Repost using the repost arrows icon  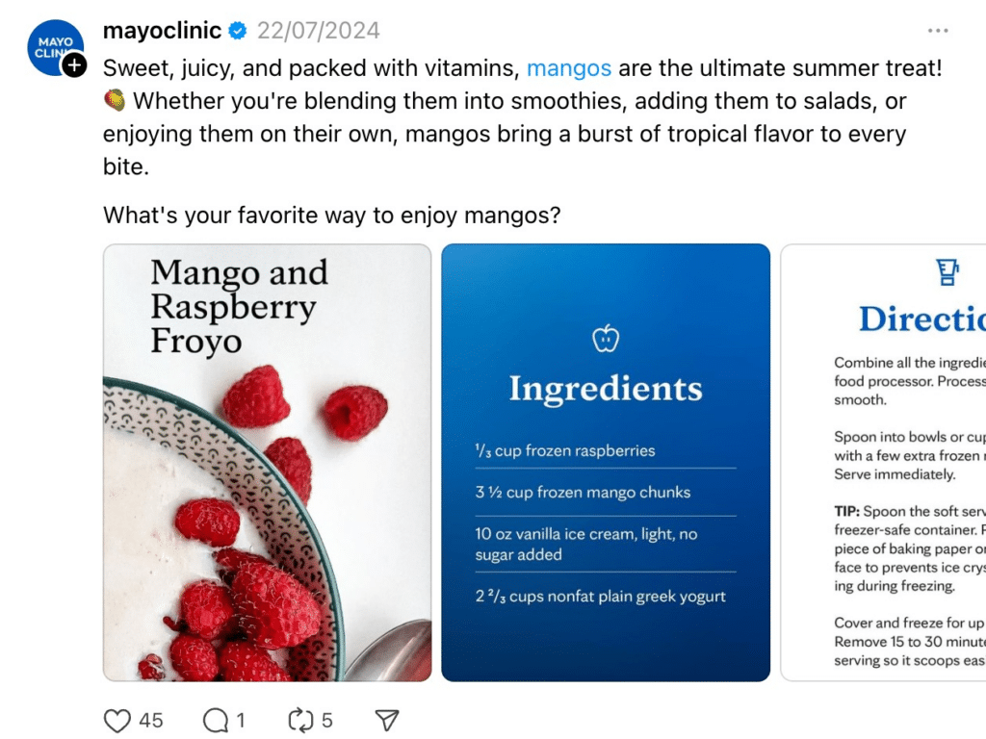(x=302, y=720)
